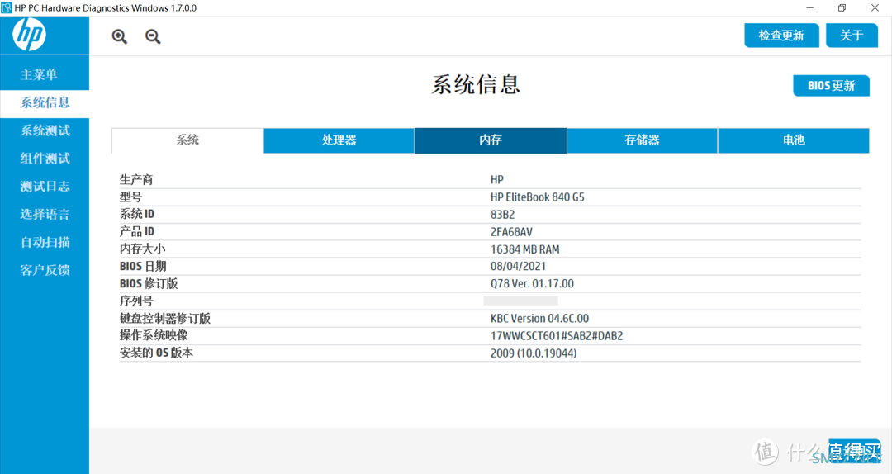Select the 16384 MB RAM value

click(525, 249)
